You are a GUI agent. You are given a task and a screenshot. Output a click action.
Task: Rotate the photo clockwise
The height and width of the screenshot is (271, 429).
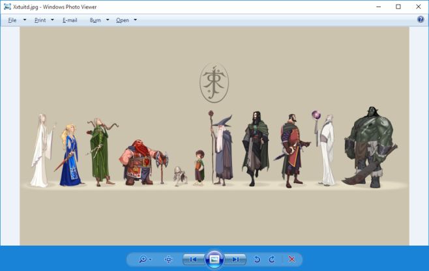[x=272, y=259]
